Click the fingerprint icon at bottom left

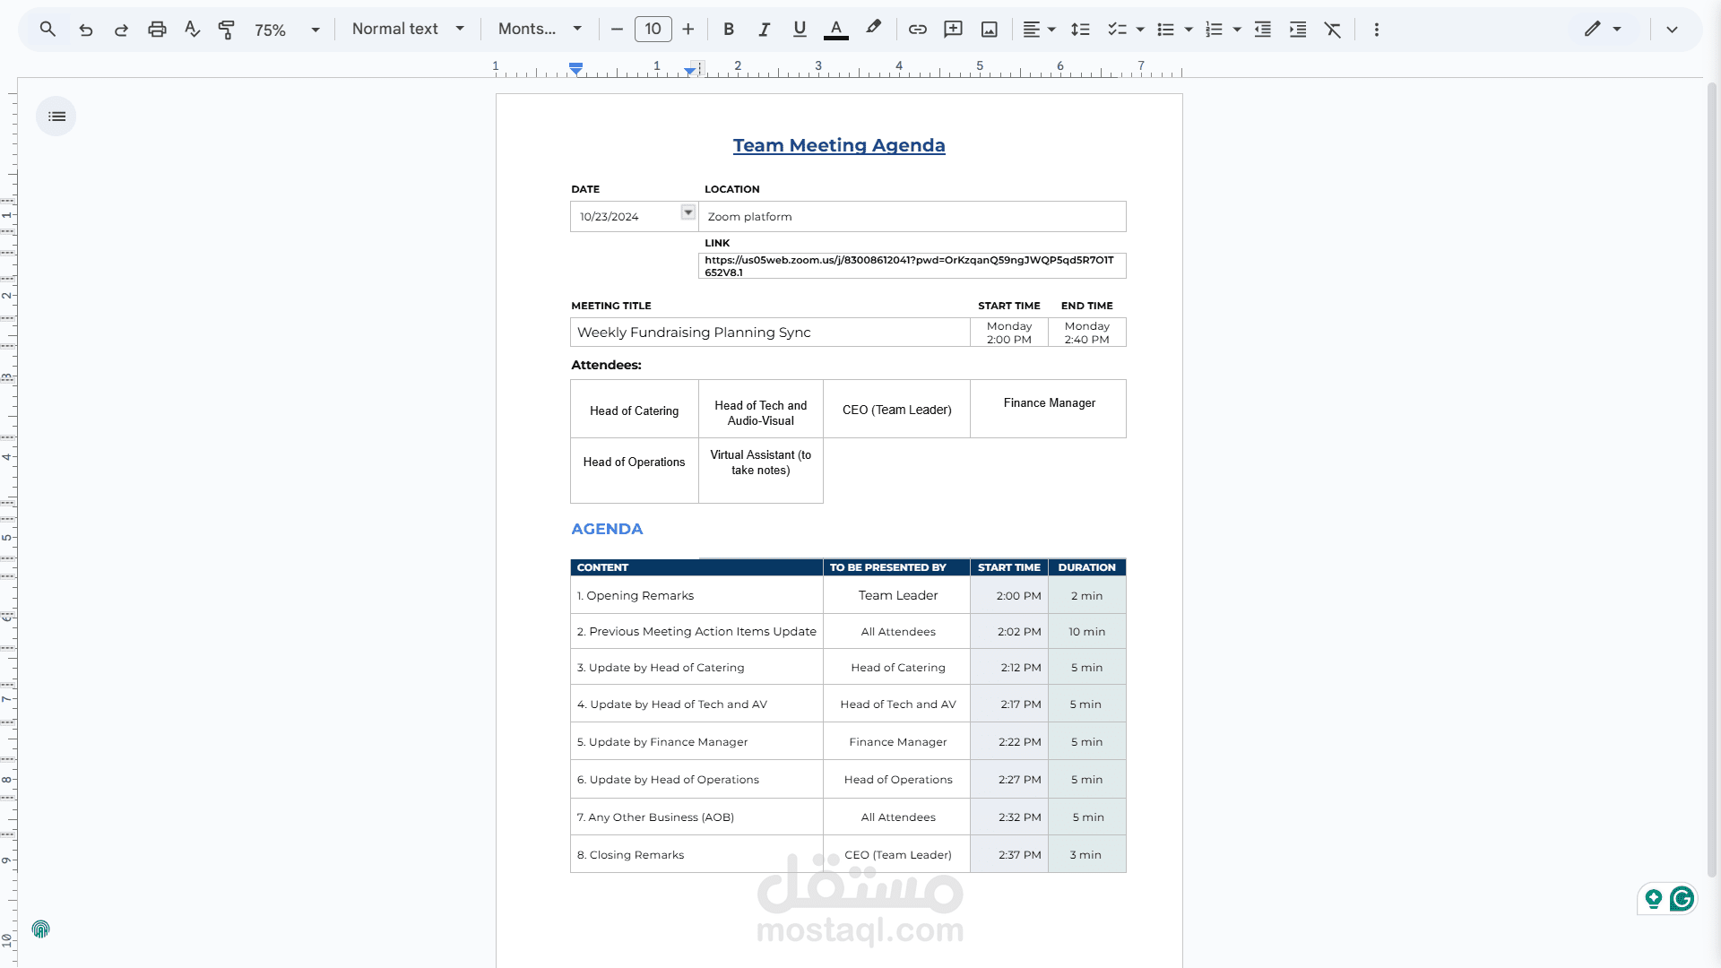(x=41, y=929)
